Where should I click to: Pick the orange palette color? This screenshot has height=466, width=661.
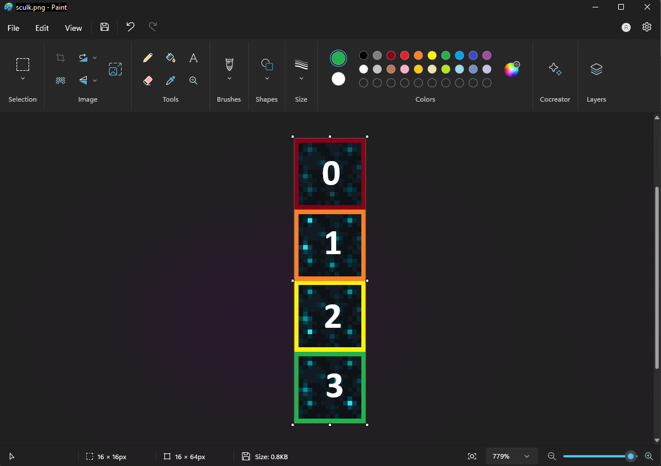click(x=418, y=55)
